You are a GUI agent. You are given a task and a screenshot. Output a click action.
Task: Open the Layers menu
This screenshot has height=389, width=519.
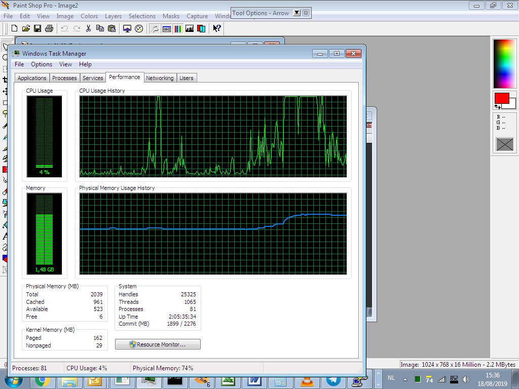click(x=113, y=16)
